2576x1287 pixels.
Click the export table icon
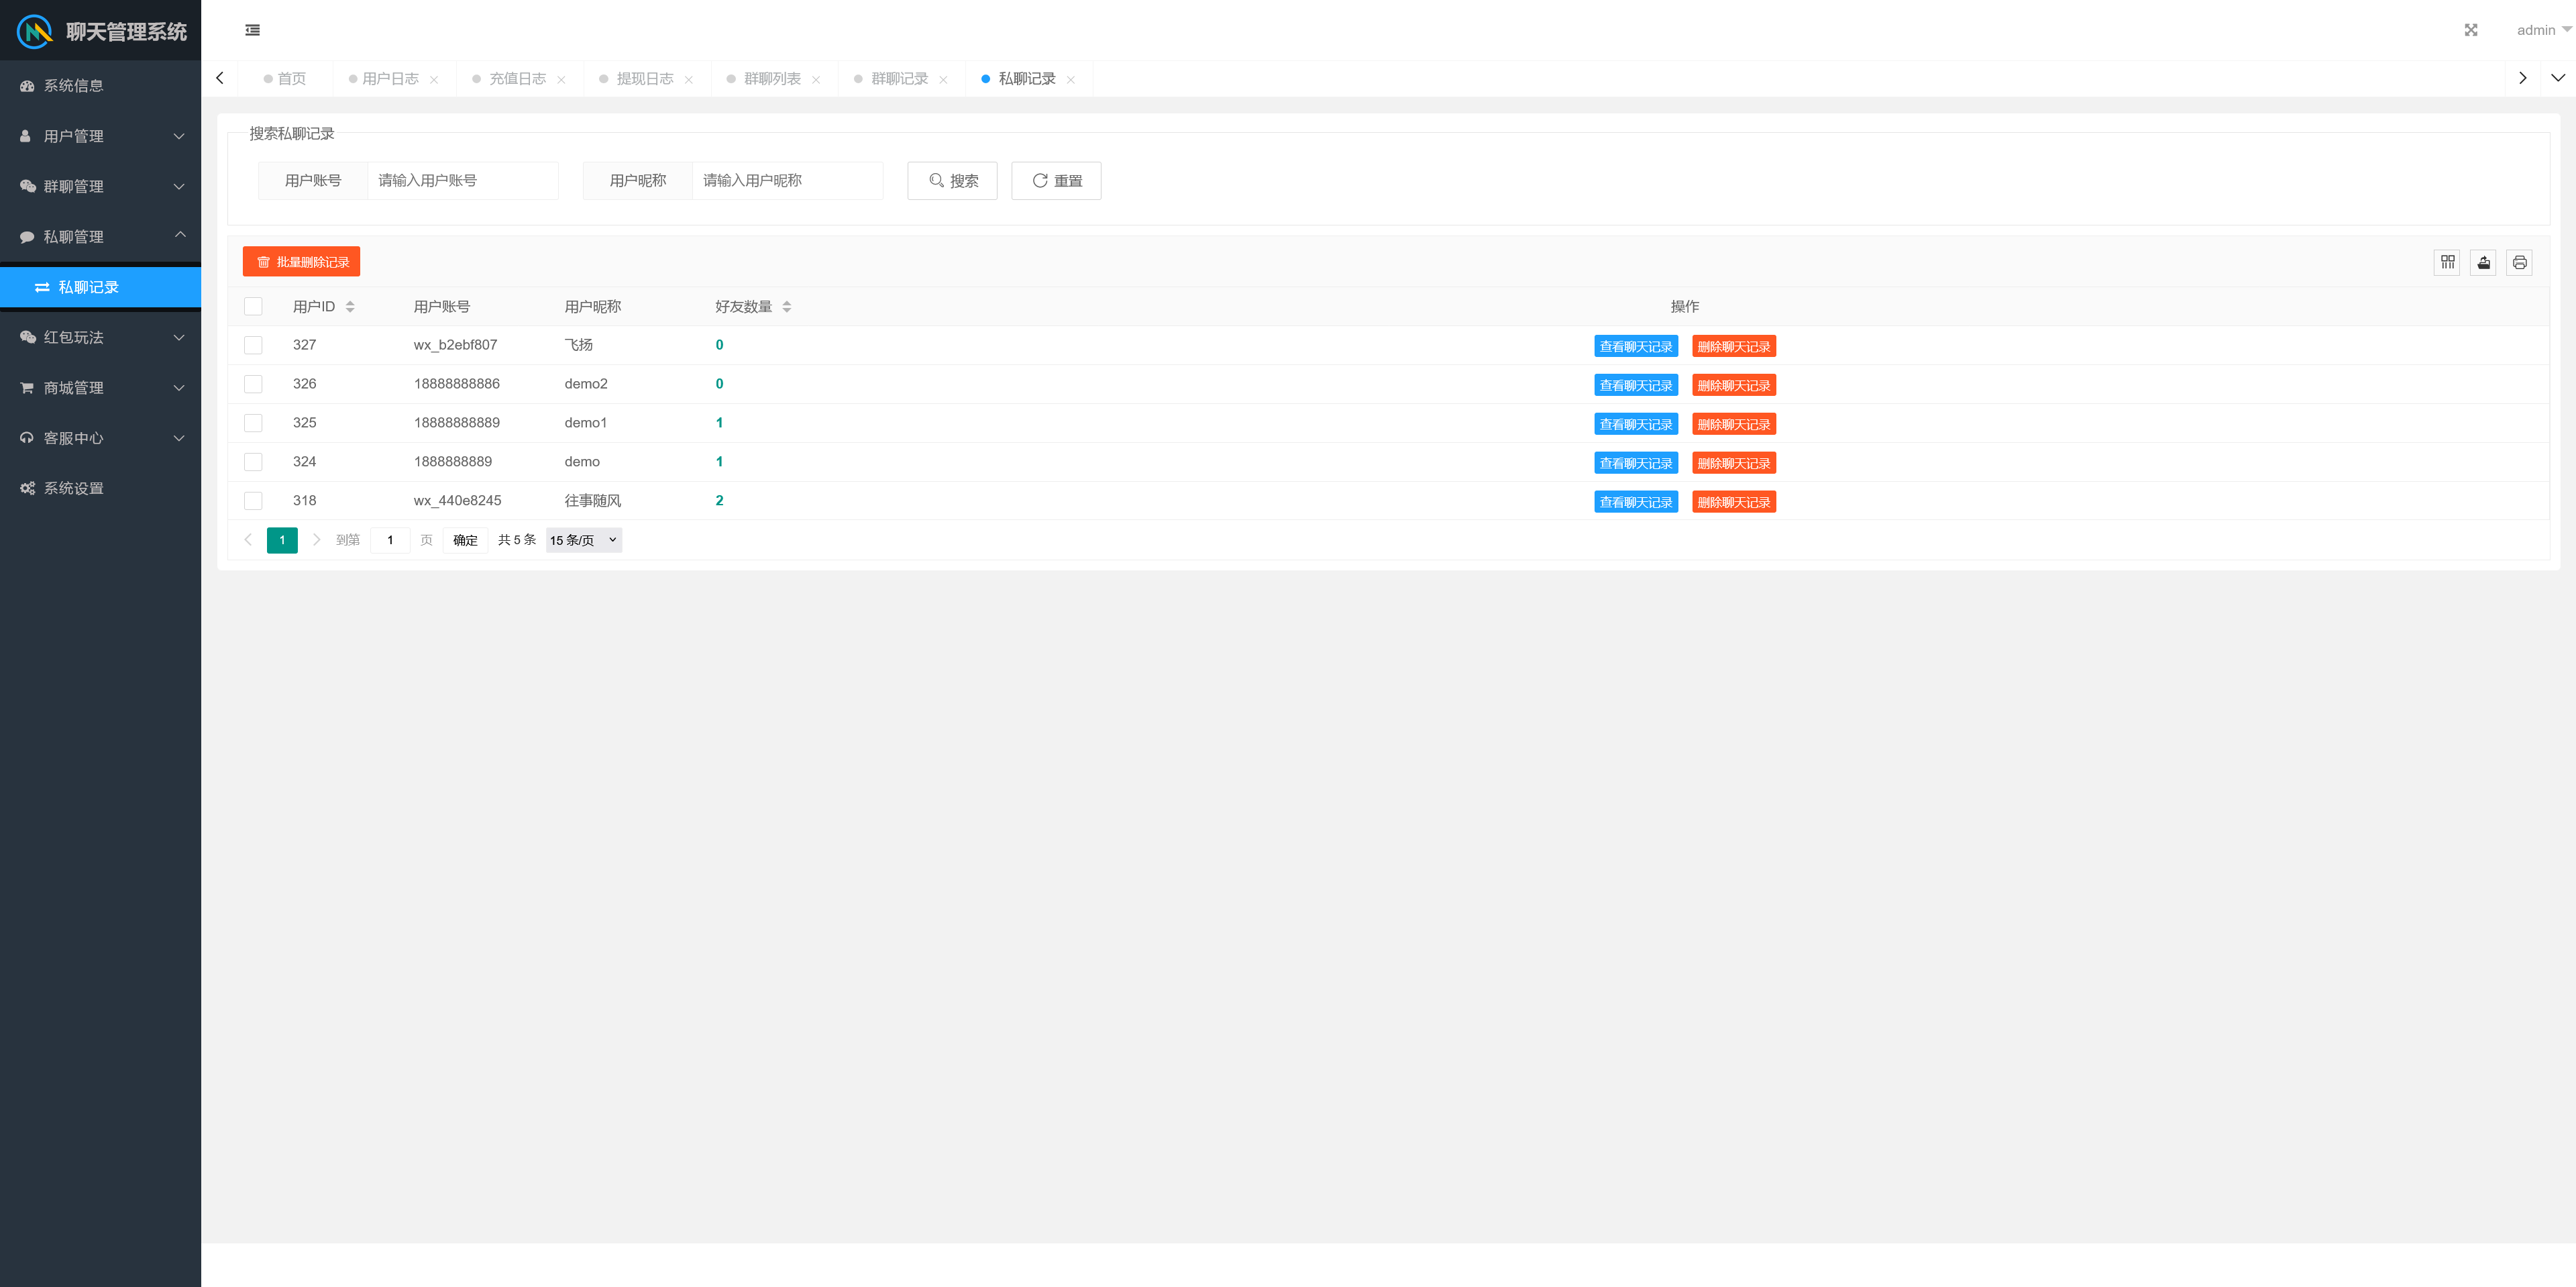coord(2483,262)
